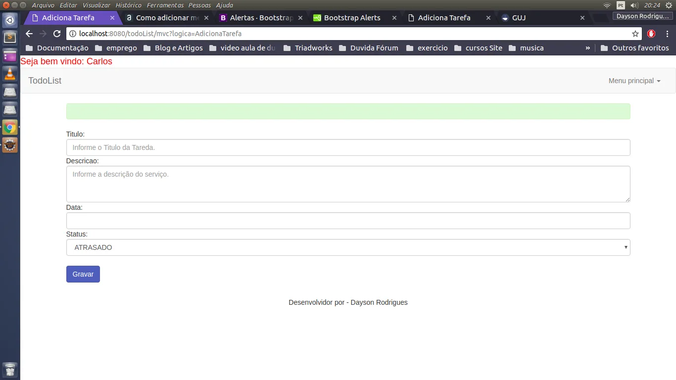Click the browser back arrow
This screenshot has height=380, width=676.
[x=29, y=34]
